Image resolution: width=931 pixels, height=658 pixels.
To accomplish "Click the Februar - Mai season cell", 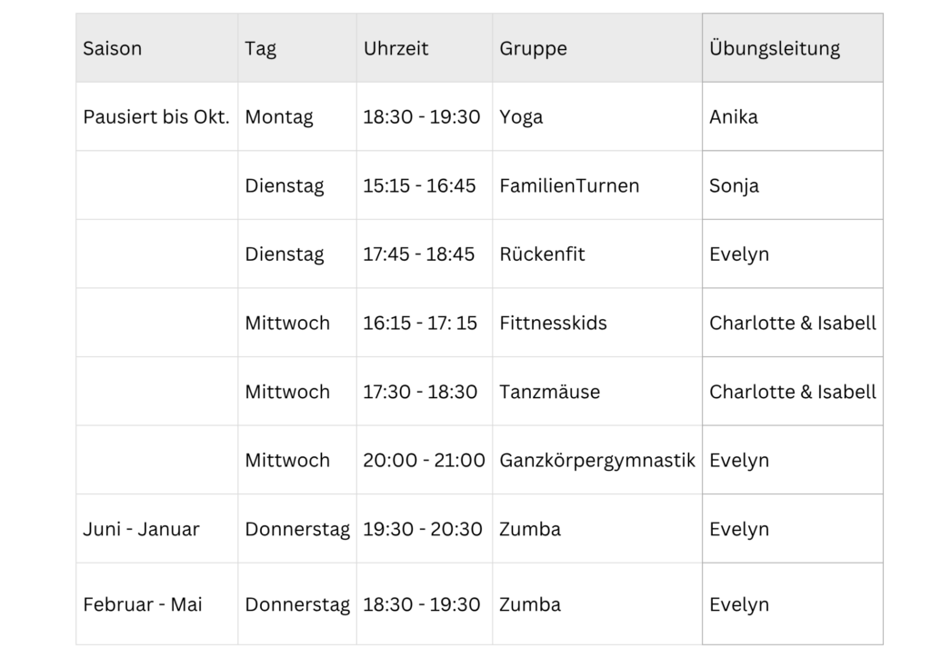I will (156, 604).
